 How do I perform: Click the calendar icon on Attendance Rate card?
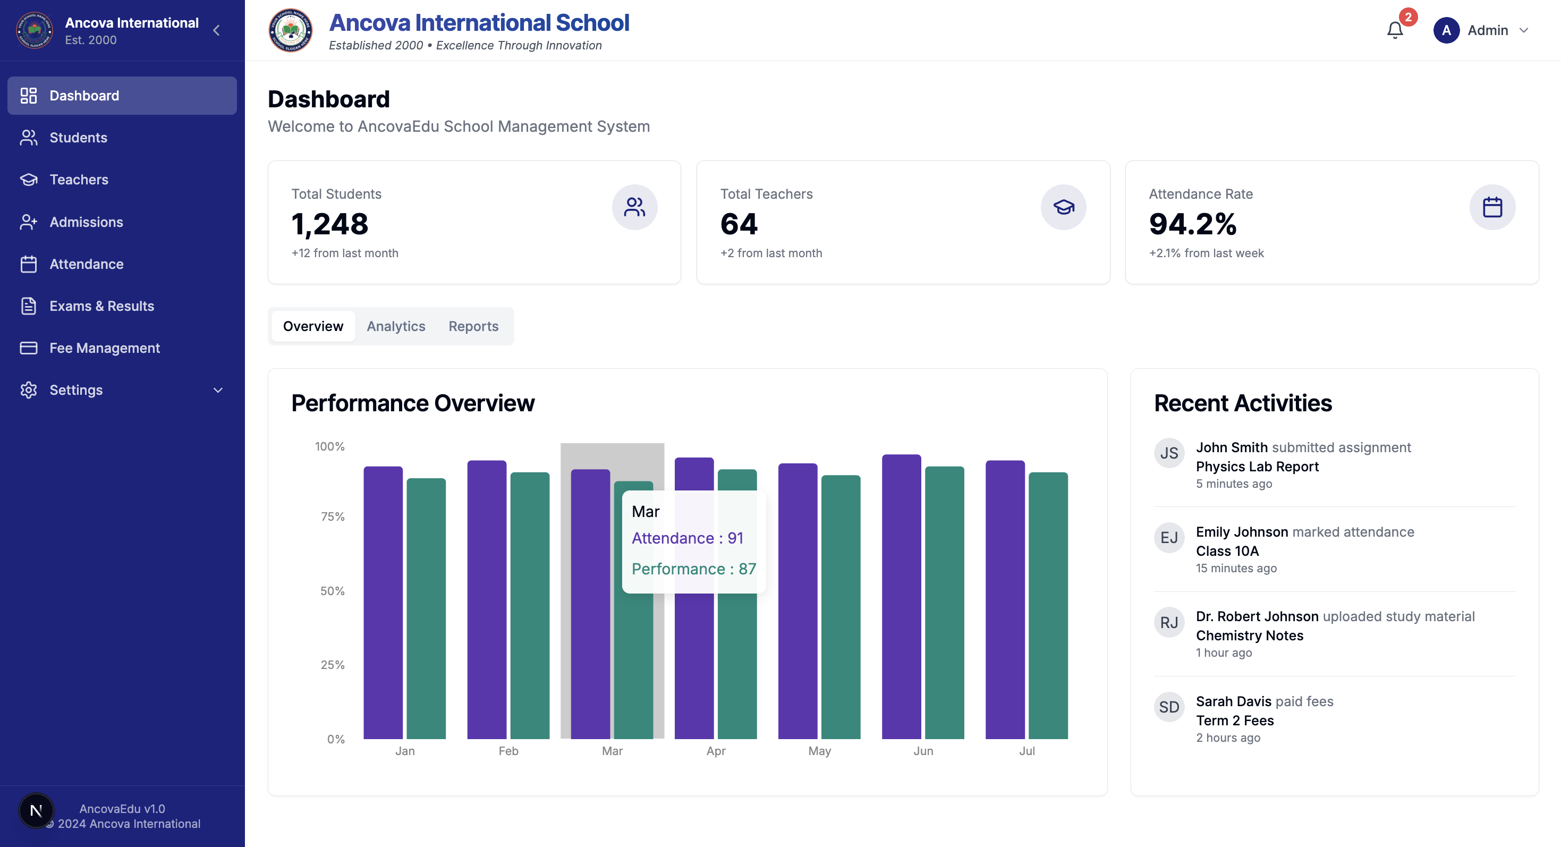pyautogui.click(x=1492, y=207)
